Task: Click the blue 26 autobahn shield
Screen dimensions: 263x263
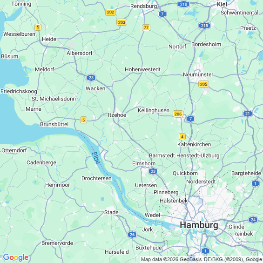Action: tap(132, 235)
